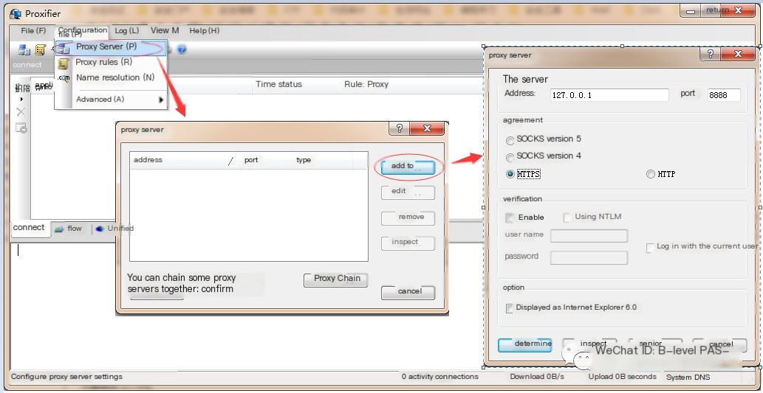This screenshot has height=393, width=763.
Task: Toggle the Using NTLM checkbox
Action: coord(567,218)
